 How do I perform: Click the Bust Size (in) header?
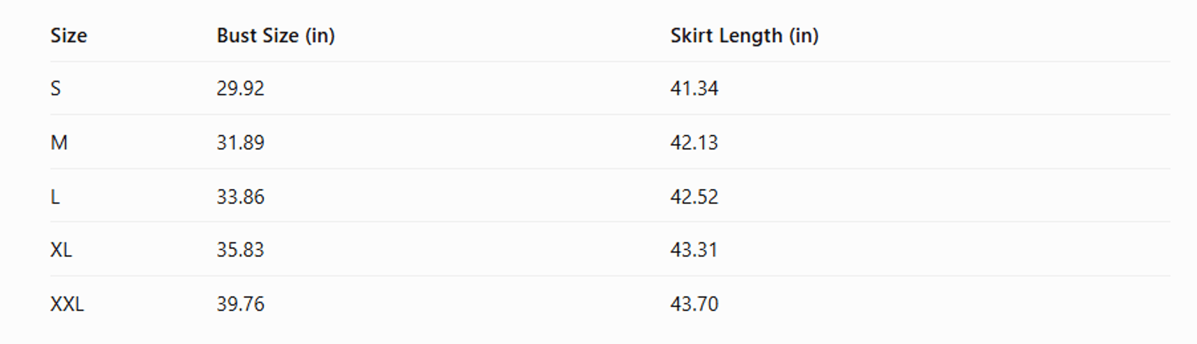point(276,36)
